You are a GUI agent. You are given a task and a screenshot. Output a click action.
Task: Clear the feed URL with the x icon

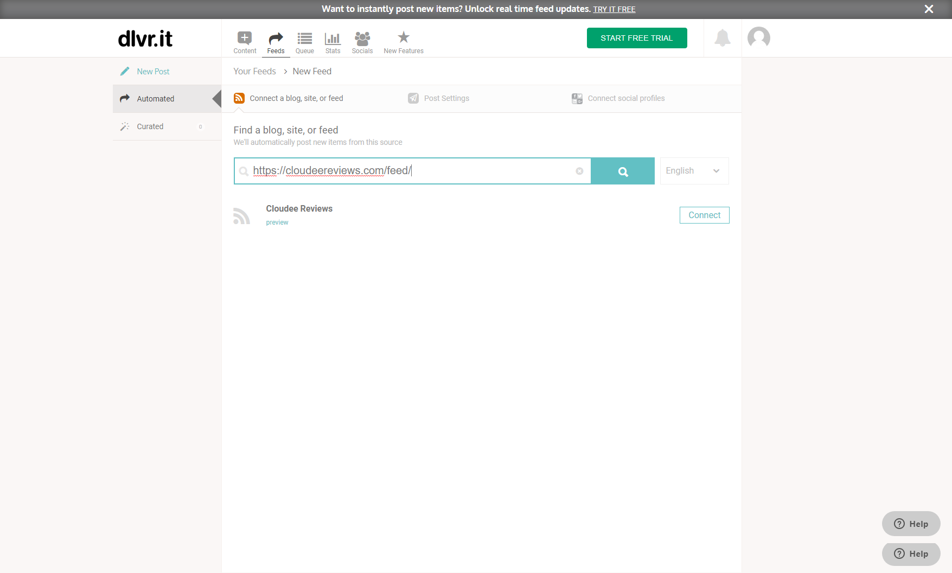click(579, 171)
